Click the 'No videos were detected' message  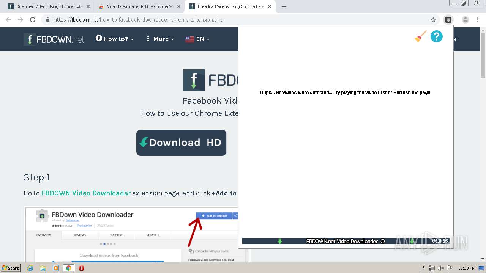pos(346,93)
